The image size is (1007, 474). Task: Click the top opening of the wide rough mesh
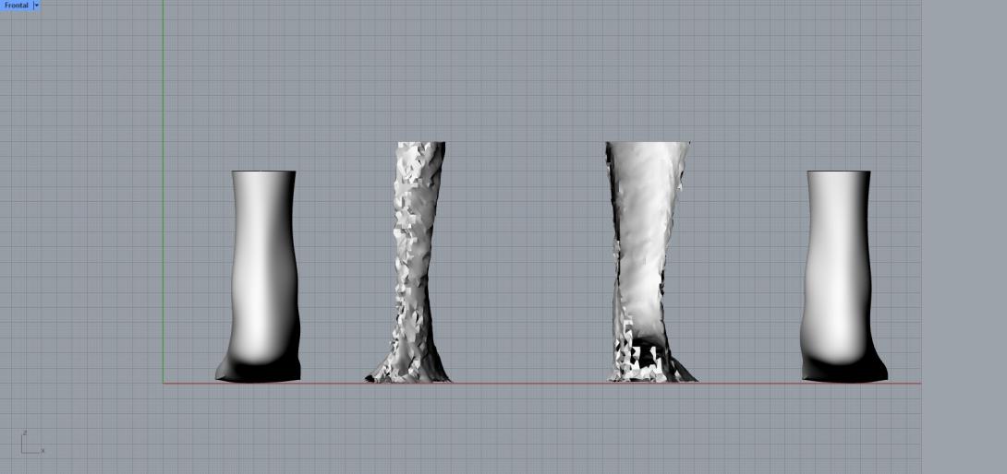pos(648,145)
